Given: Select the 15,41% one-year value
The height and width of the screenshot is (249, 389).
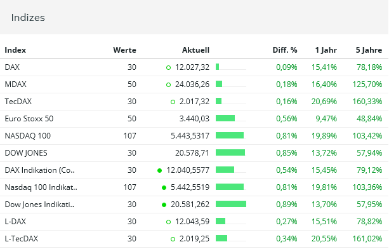Looking at the screenshot, I should tap(324, 67).
